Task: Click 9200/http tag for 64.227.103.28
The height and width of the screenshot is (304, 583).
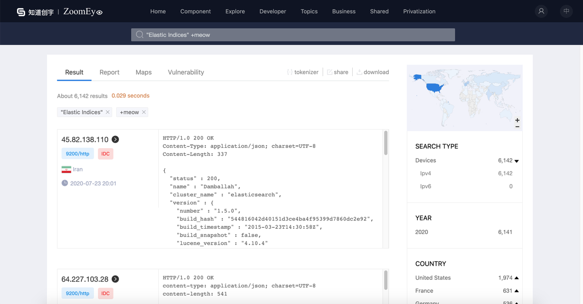Action: [78, 293]
